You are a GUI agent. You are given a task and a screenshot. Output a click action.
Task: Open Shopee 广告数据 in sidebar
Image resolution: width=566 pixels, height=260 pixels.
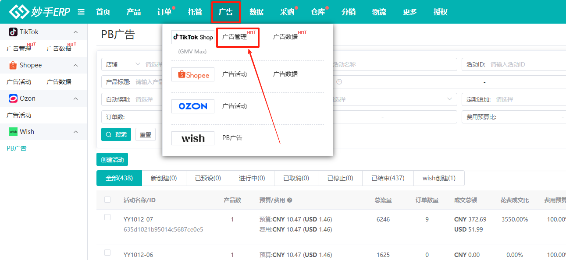point(59,82)
